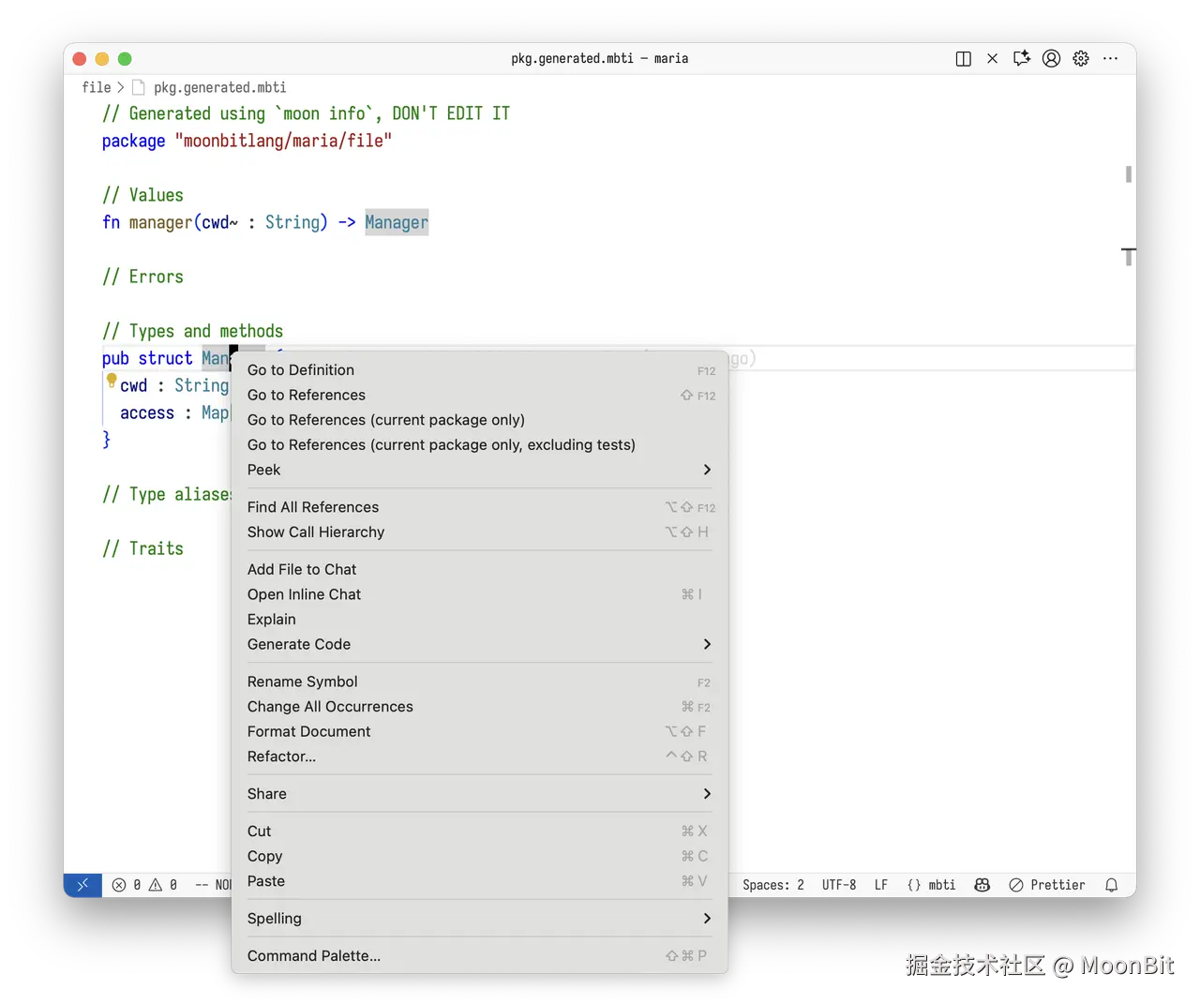Choose Cut from context menu
Screen dimensions: 1200x1004
click(x=480, y=832)
